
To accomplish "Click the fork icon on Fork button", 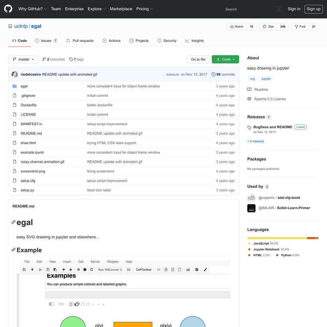I will pos(297,27).
